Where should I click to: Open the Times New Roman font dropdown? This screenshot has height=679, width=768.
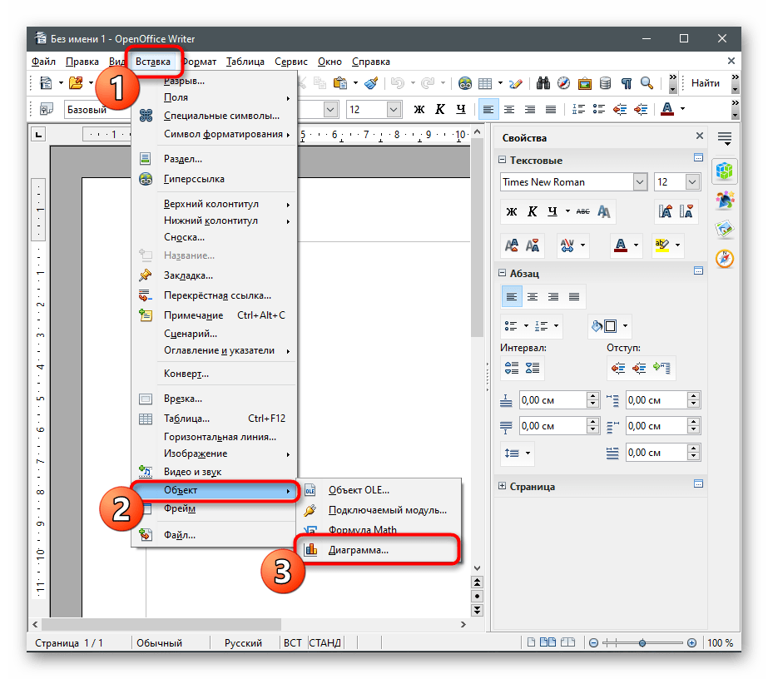(x=640, y=182)
